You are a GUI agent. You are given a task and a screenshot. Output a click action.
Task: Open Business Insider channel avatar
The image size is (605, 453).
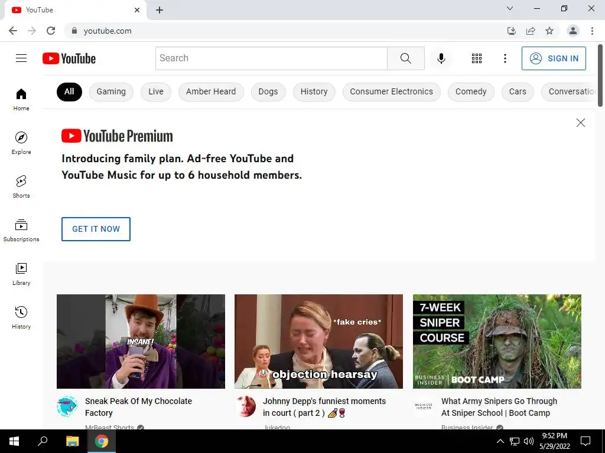pyautogui.click(x=423, y=406)
